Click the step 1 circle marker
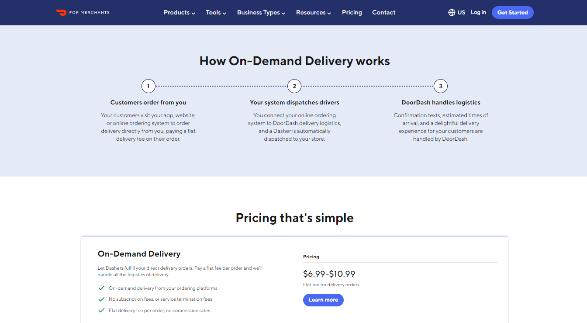587x323 pixels. coord(148,86)
